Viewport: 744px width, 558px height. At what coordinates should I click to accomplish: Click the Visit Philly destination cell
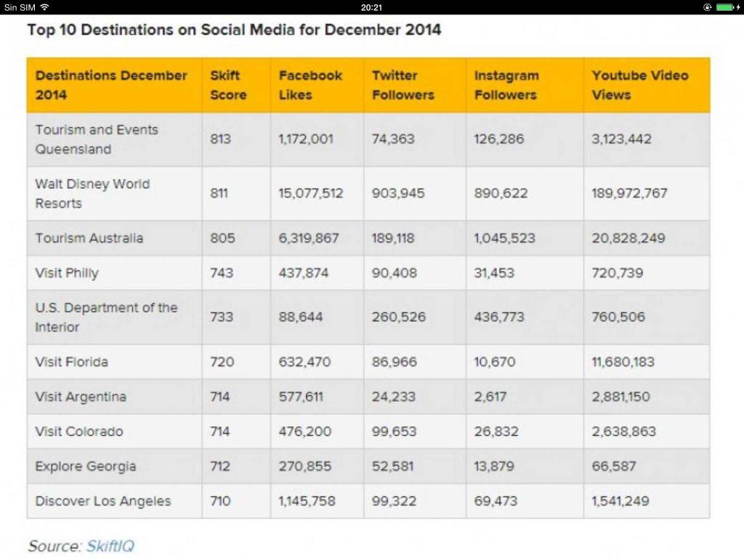67,273
